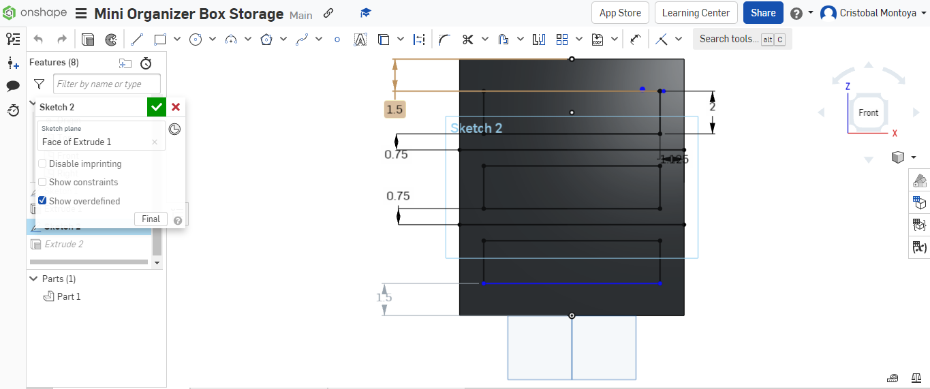This screenshot has height=389, width=930.
Task: Select the Sketch fillet tool
Action: click(445, 40)
